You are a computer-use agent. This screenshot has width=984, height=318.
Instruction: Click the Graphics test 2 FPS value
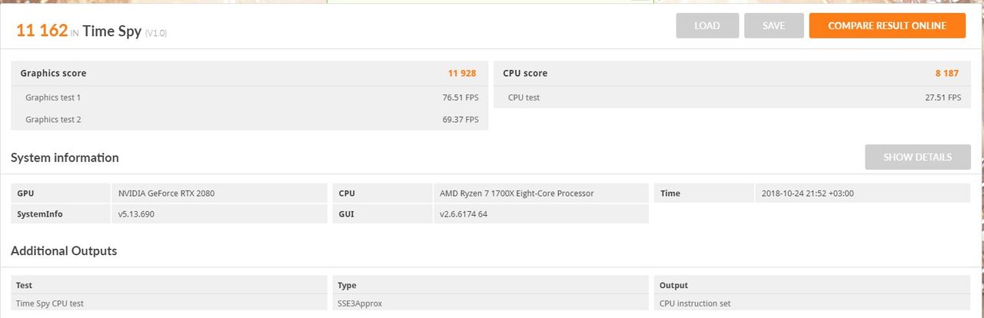pyautogui.click(x=460, y=120)
